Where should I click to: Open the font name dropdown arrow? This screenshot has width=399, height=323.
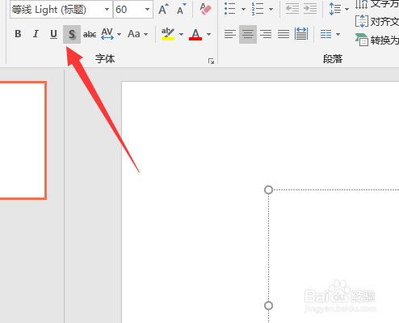107,10
